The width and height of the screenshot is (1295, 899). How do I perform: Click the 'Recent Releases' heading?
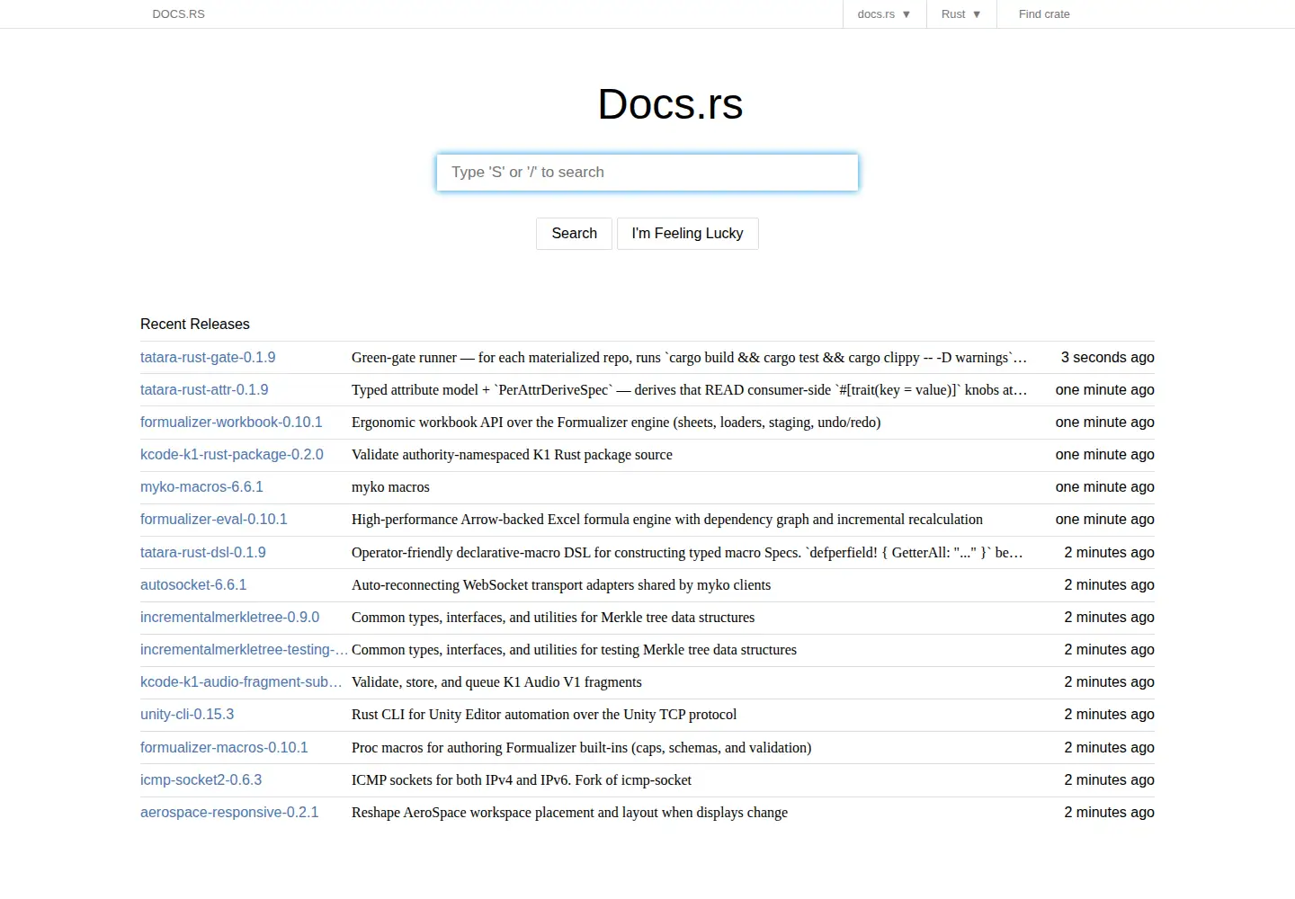click(x=195, y=325)
